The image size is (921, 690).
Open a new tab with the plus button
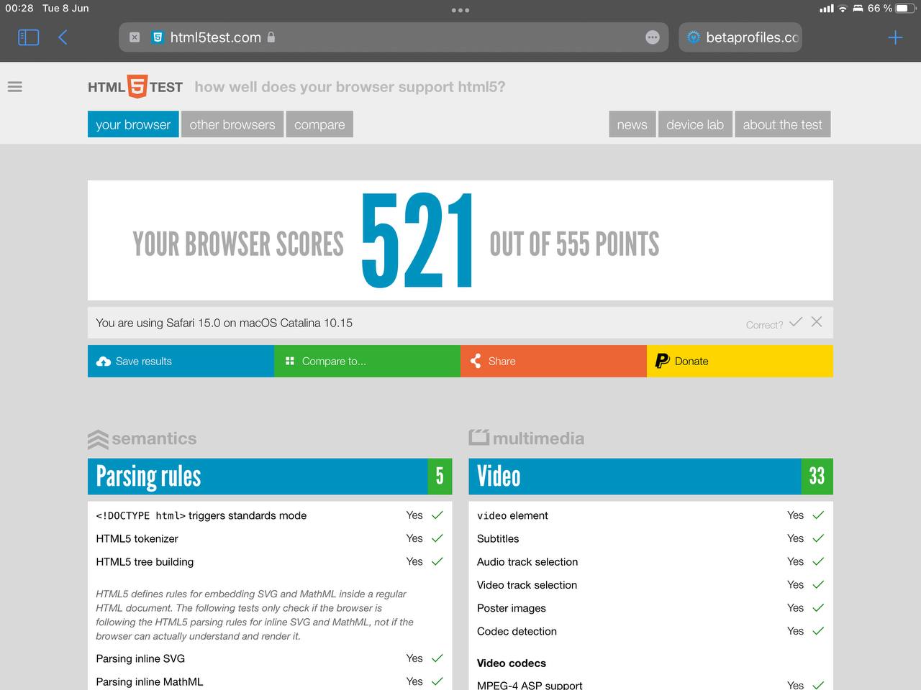coord(895,37)
